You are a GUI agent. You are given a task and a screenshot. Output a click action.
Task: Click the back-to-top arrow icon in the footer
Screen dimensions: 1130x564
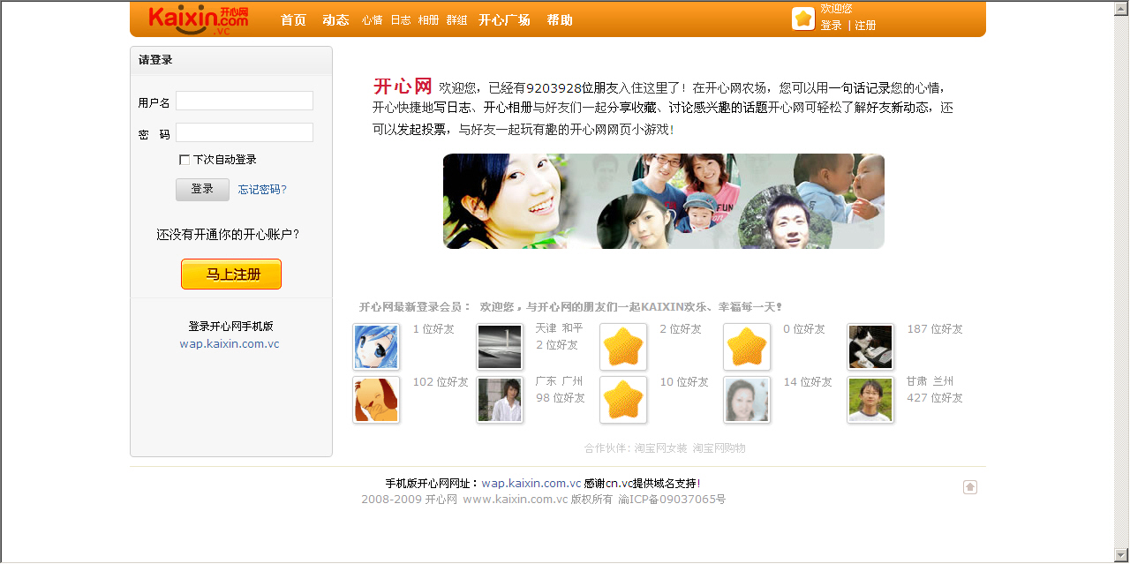coord(970,487)
